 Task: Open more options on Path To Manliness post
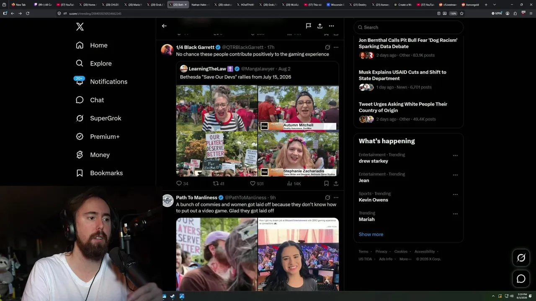336,197
